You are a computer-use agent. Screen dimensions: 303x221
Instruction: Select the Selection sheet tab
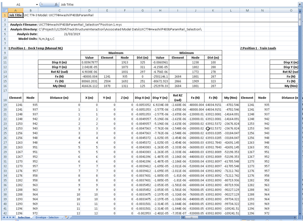(24, 217)
